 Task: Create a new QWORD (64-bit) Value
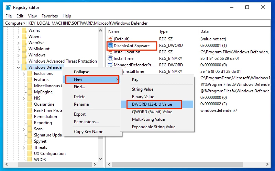point(157,112)
